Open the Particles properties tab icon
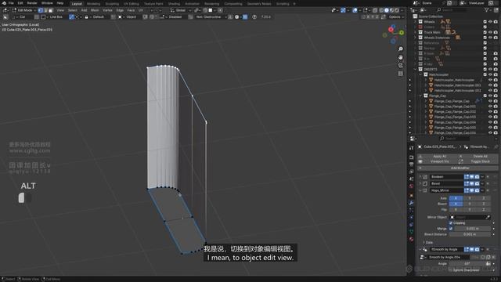This screenshot has width=501, height=282. tap(412, 210)
